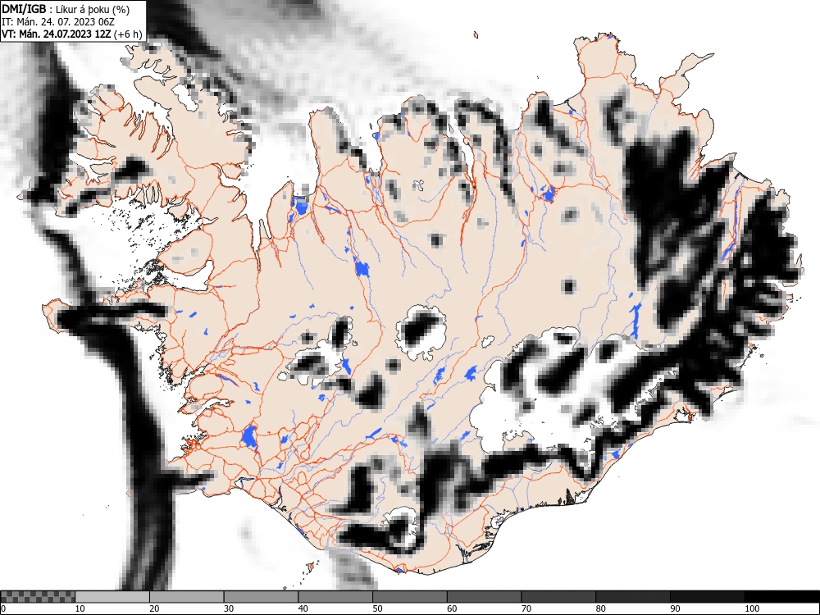Click the Vestmannaeyjar islands off the south coast
The height and width of the screenshot is (615, 820).
311,567
